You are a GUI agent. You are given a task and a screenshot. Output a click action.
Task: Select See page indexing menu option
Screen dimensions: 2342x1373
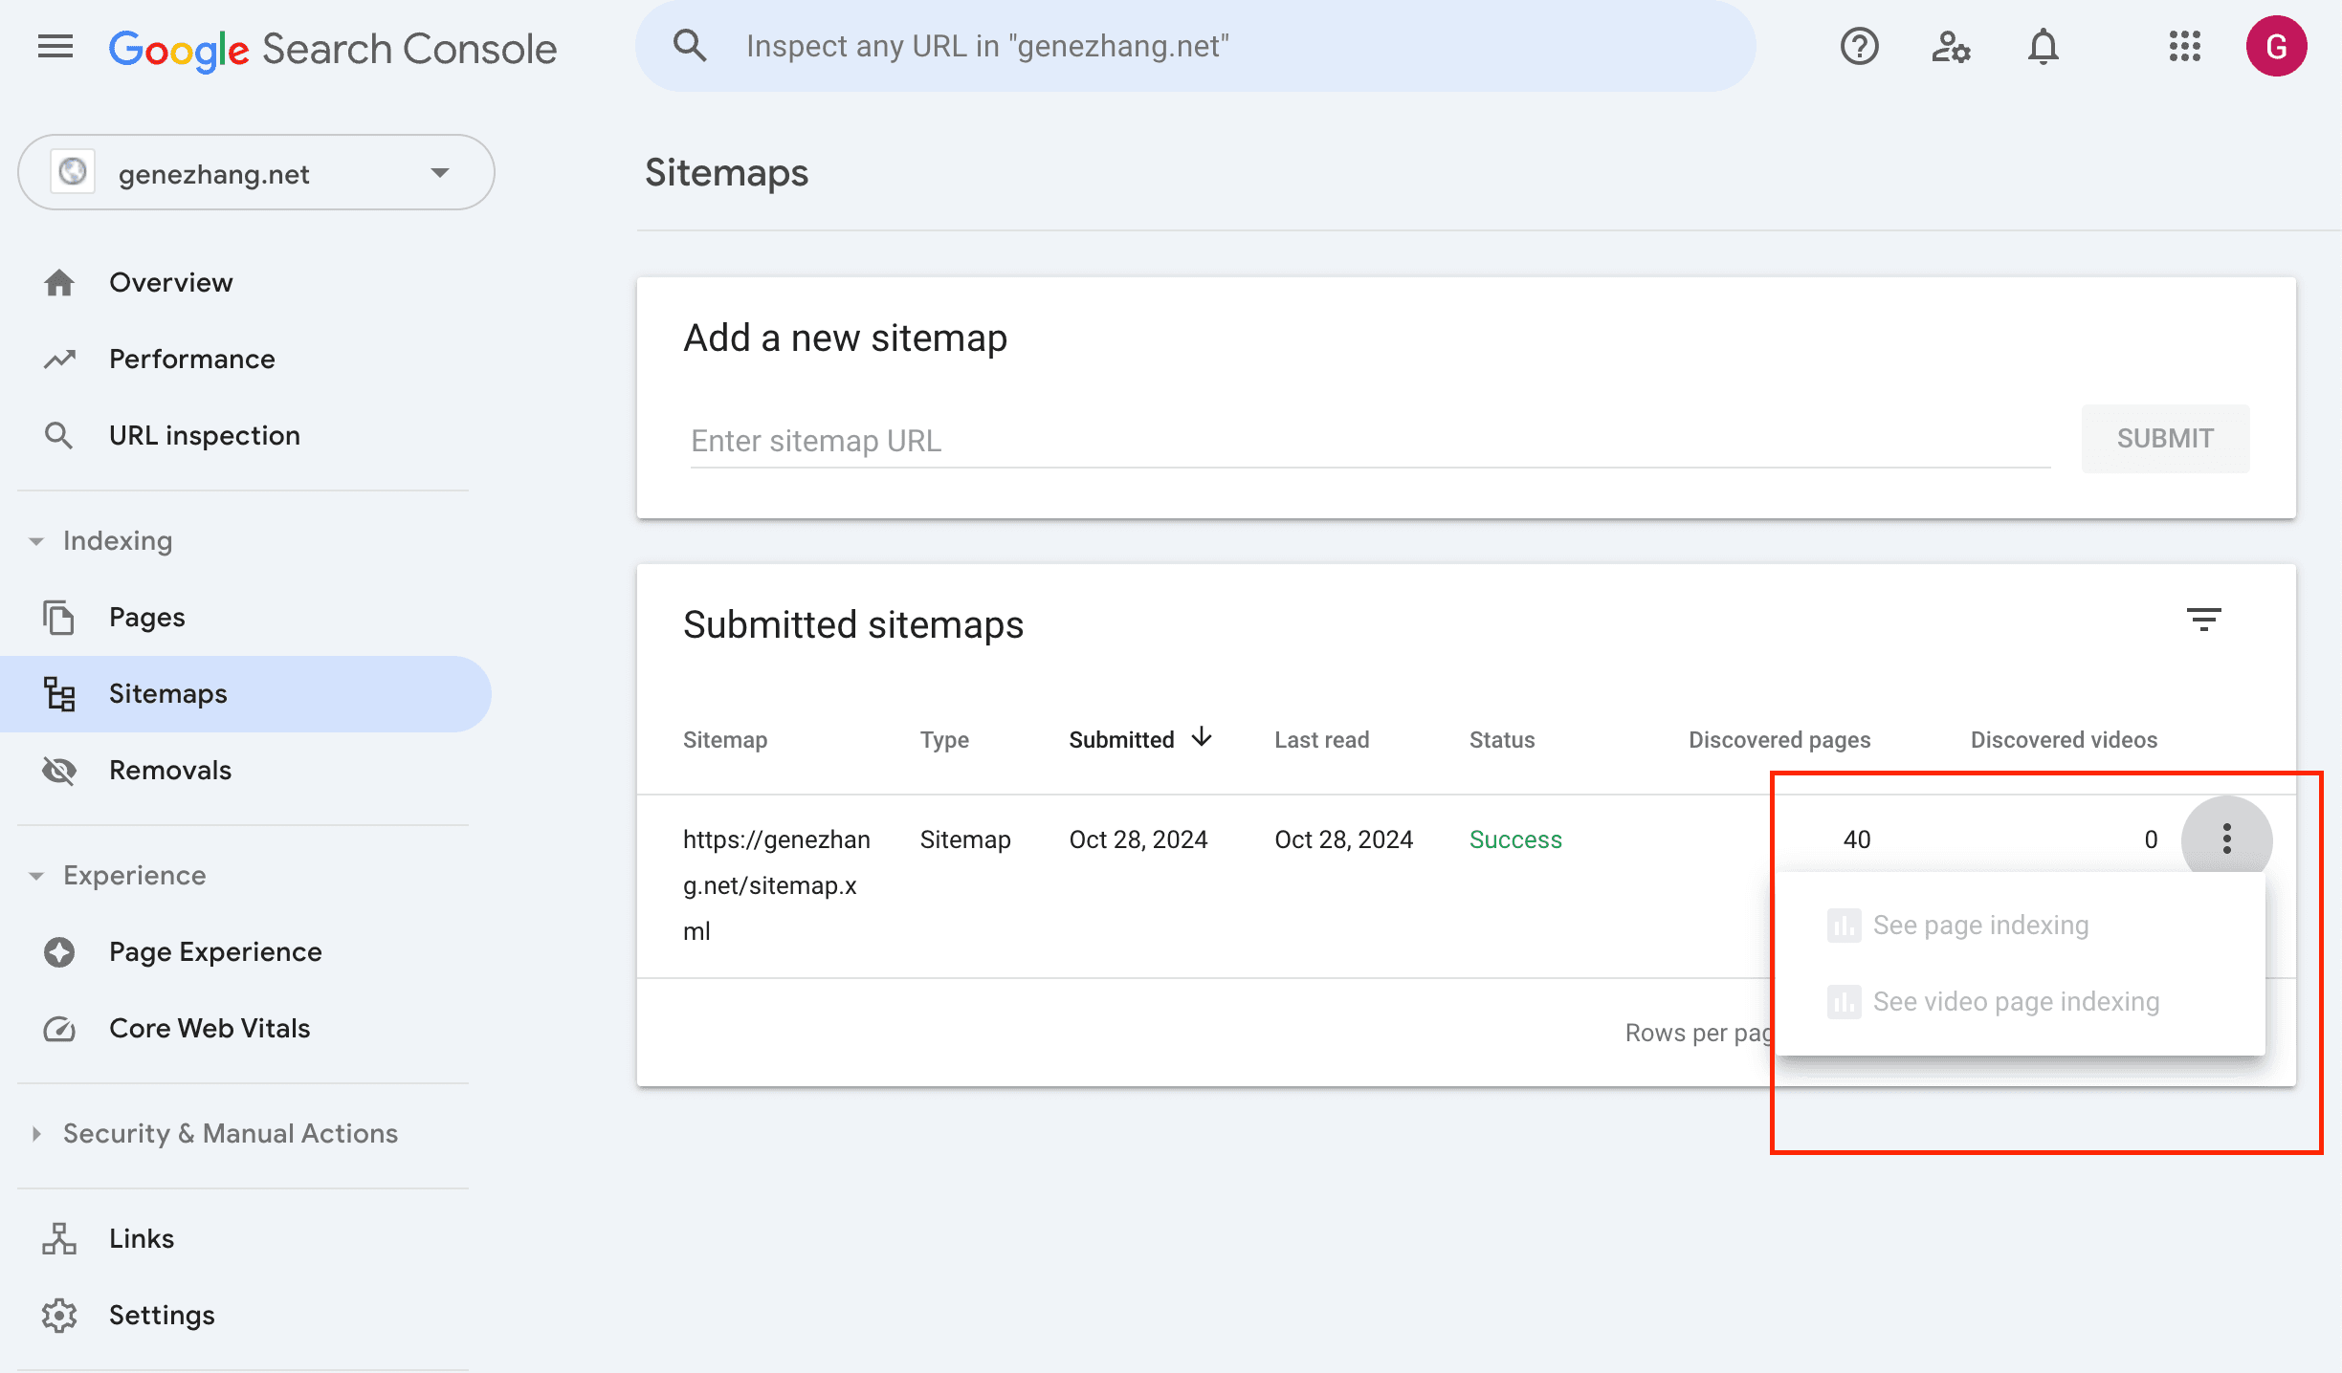(x=1980, y=925)
